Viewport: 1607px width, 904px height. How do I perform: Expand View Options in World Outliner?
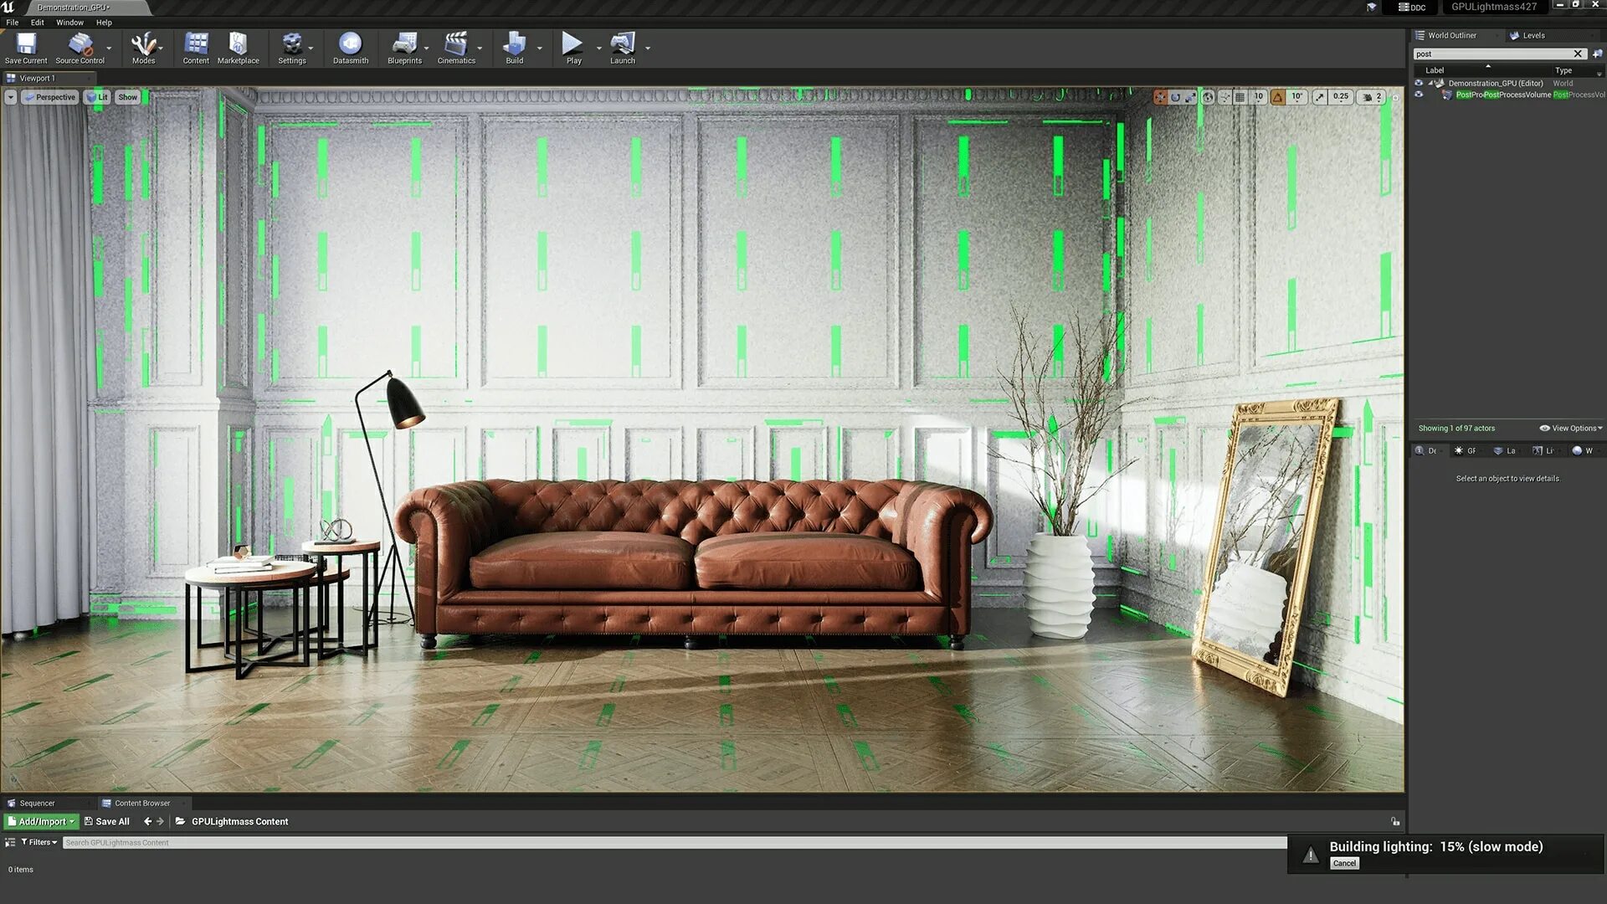pyautogui.click(x=1571, y=428)
